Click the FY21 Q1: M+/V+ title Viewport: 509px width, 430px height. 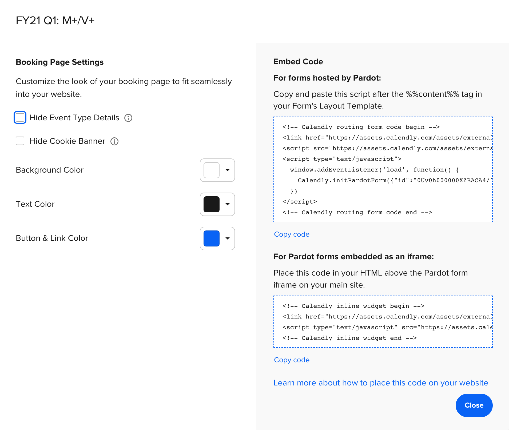tap(55, 21)
